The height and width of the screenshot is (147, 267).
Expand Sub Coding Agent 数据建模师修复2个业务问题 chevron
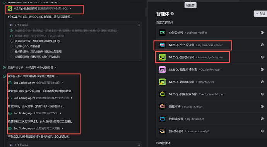click(x=71, y=98)
